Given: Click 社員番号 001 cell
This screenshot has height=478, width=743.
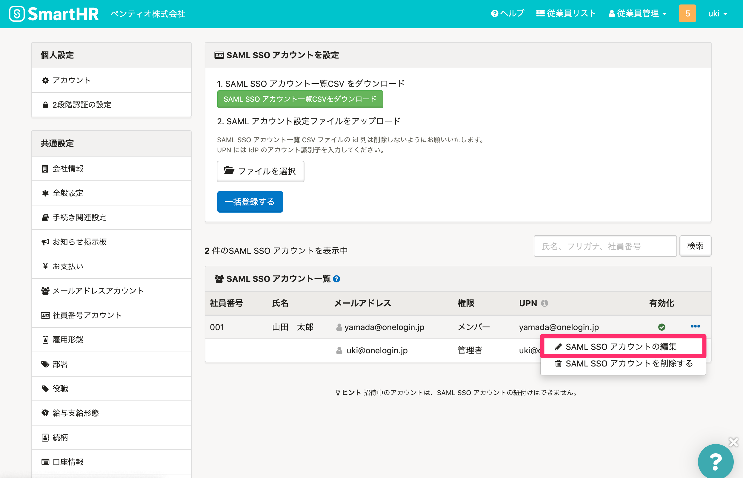Looking at the screenshot, I should tap(217, 327).
